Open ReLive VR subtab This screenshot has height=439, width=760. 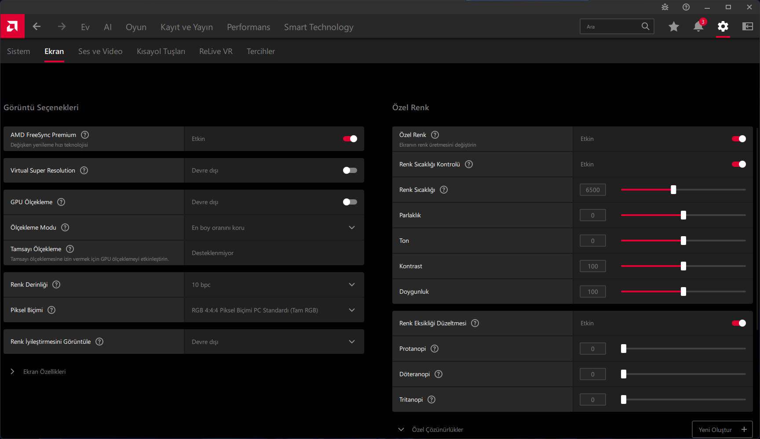coord(216,51)
